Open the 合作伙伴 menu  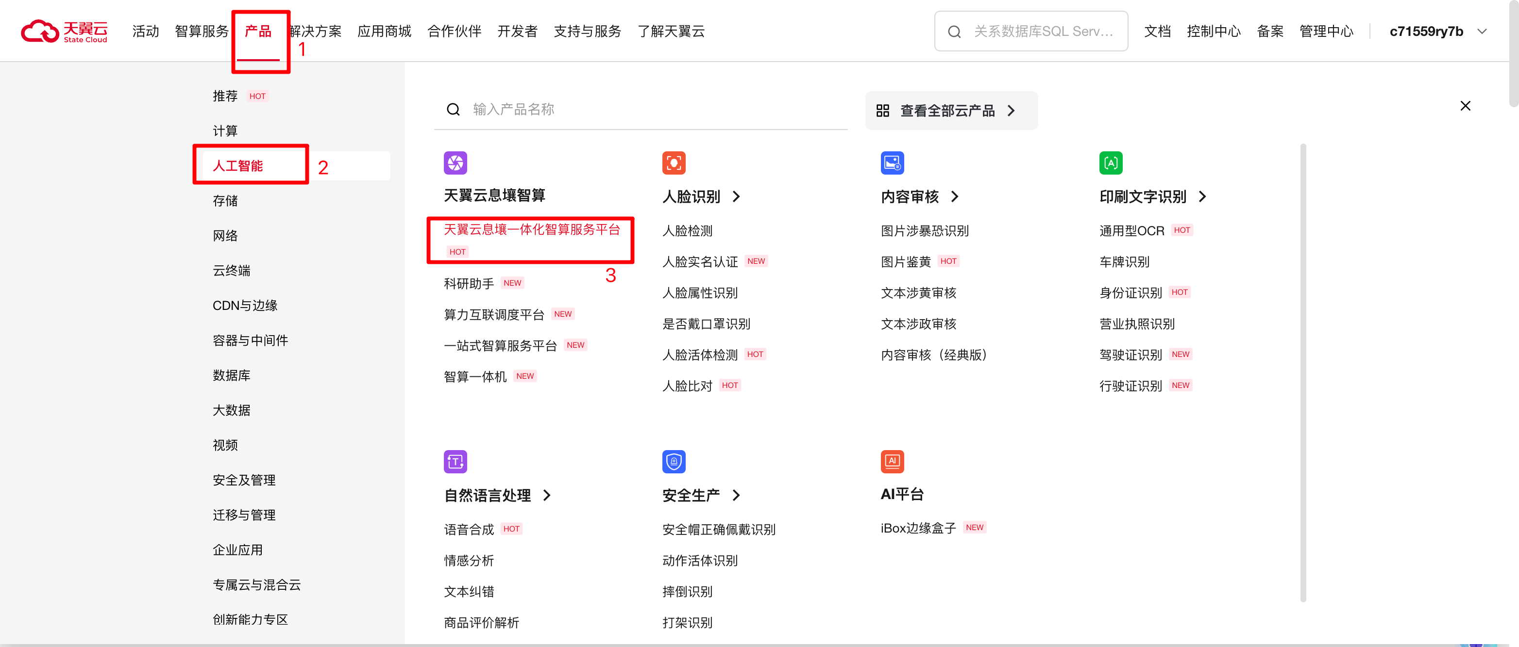click(454, 31)
